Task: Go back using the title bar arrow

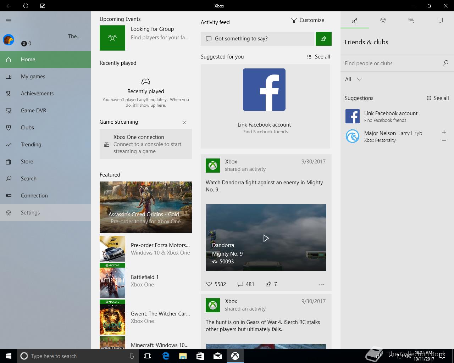Action: (x=9, y=6)
